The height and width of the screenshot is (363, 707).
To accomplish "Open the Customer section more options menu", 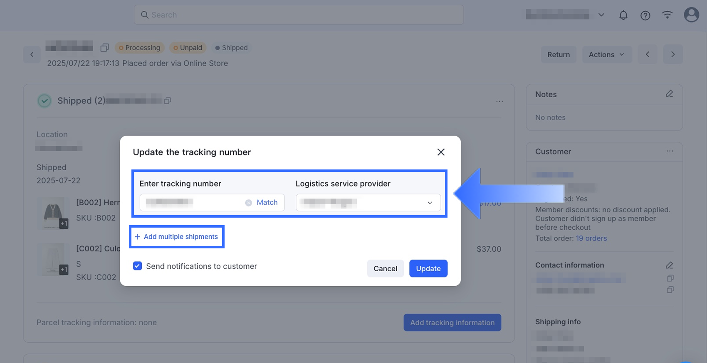I will point(670,151).
